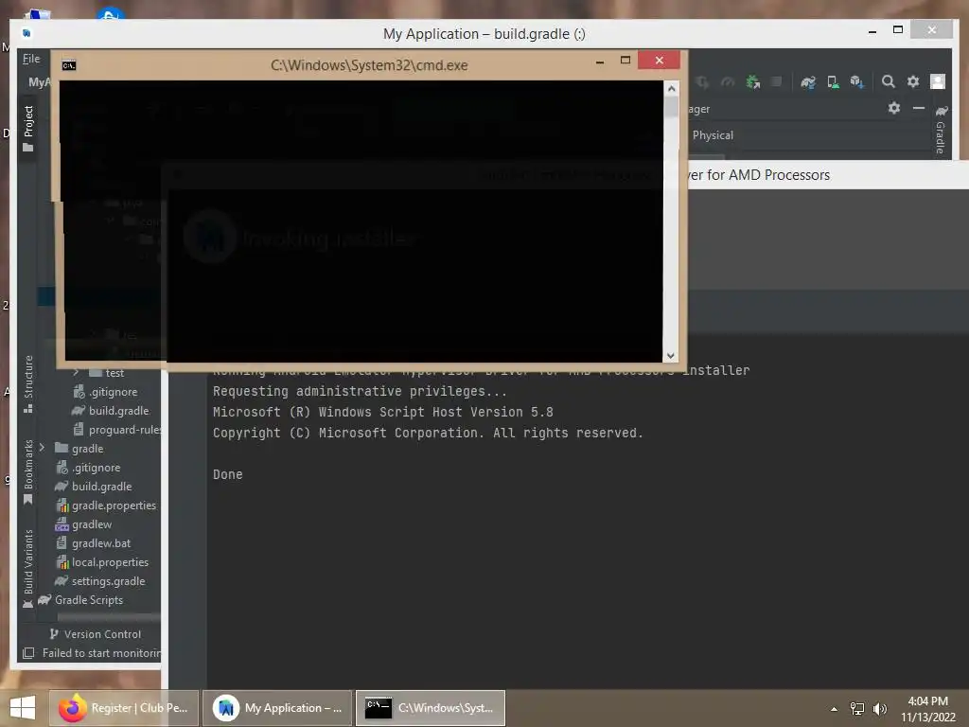
Task: Open the app module build.gradle file
Action: pyautogui.click(x=111, y=411)
